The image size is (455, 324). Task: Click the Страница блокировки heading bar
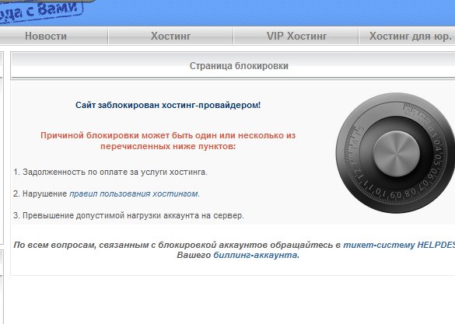(233, 65)
